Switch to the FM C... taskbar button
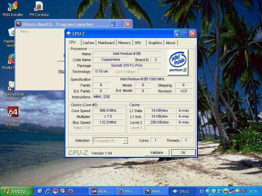Image resolution: width=262 pixels, height=196 pixels. pos(128,191)
